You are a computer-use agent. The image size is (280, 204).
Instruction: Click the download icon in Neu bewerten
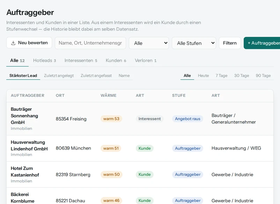[13, 43]
